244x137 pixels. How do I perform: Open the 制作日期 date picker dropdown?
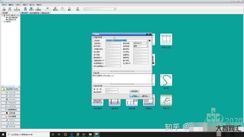[x=147, y=43]
